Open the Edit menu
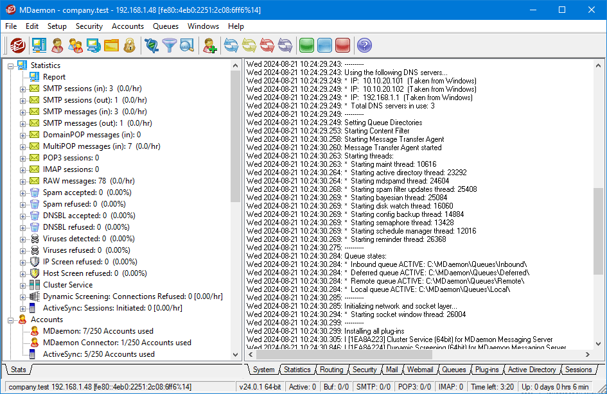 pyautogui.click(x=31, y=26)
